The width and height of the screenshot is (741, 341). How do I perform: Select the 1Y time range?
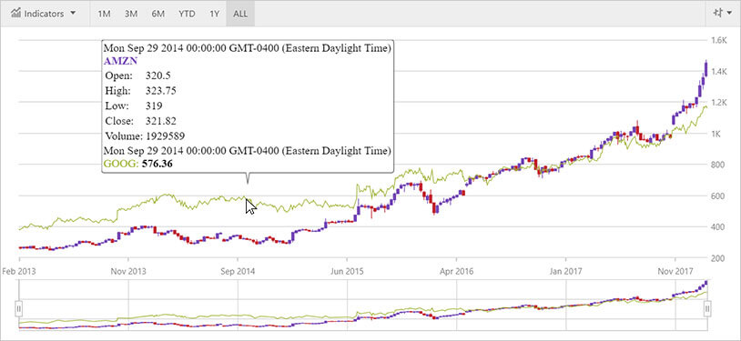[x=215, y=14]
